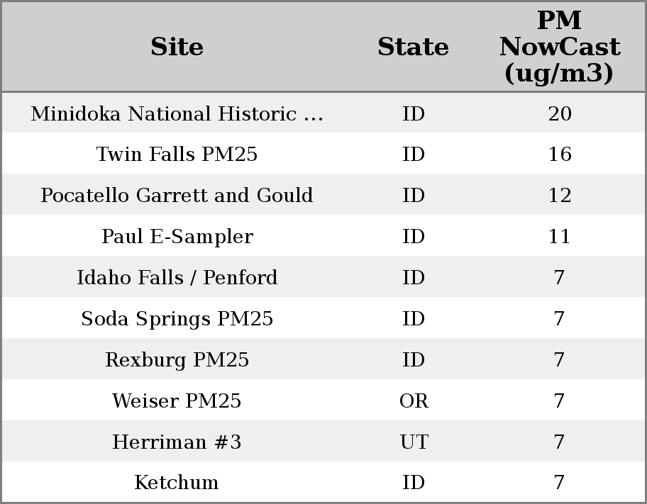The height and width of the screenshot is (504, 647).
Task: Choose Pocatello Garrett and Gould site
Action: (x=177, y=196)
